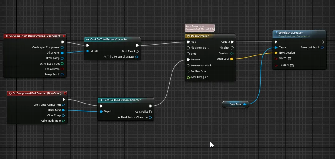The width and height of the screenshot is (335, 159).
Task: Click the Object pin on the upper Cast node
Action: [x=87, y=51]
